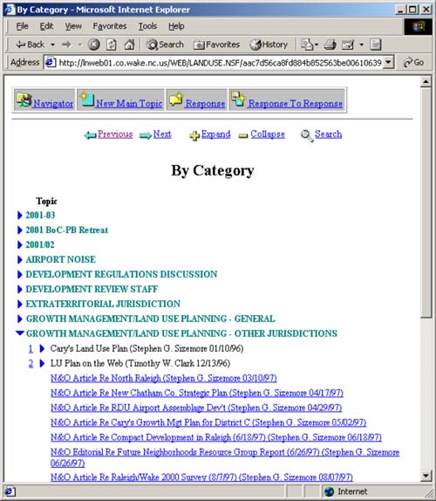Screen dimensions: 436x501
Task: Open the Tools menu
Action: coord(147,26)
